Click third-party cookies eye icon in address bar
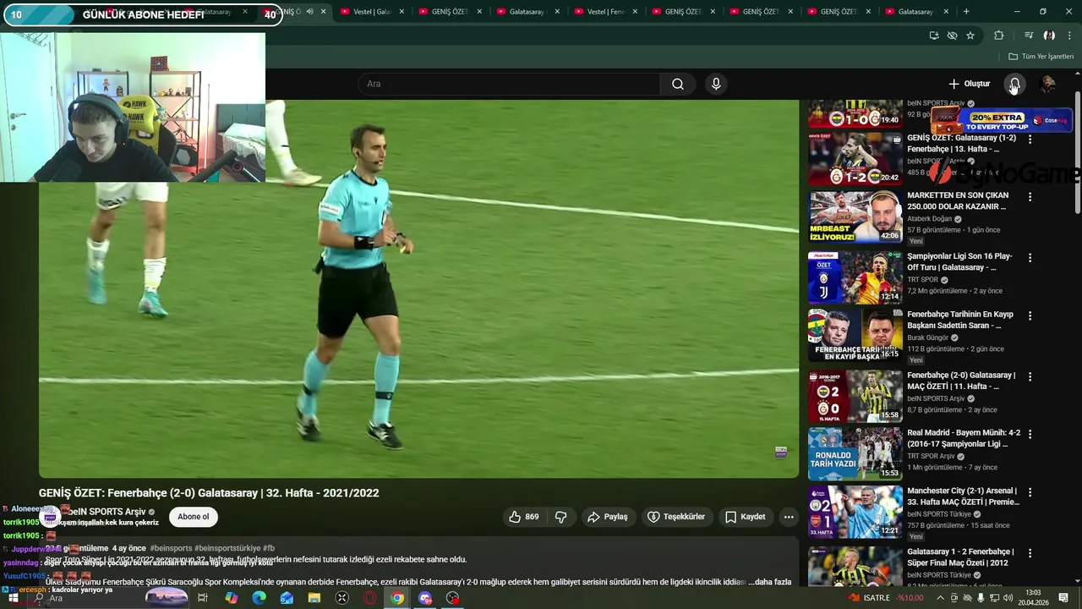Screen dimensions: 1082x609 952,36
